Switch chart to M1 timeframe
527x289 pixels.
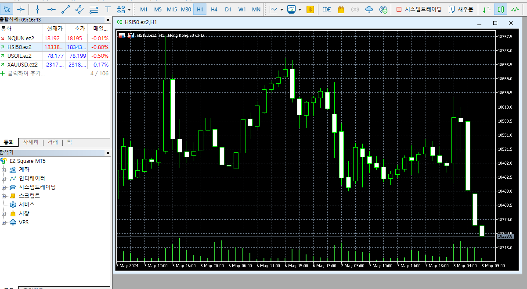click(144, 9)
